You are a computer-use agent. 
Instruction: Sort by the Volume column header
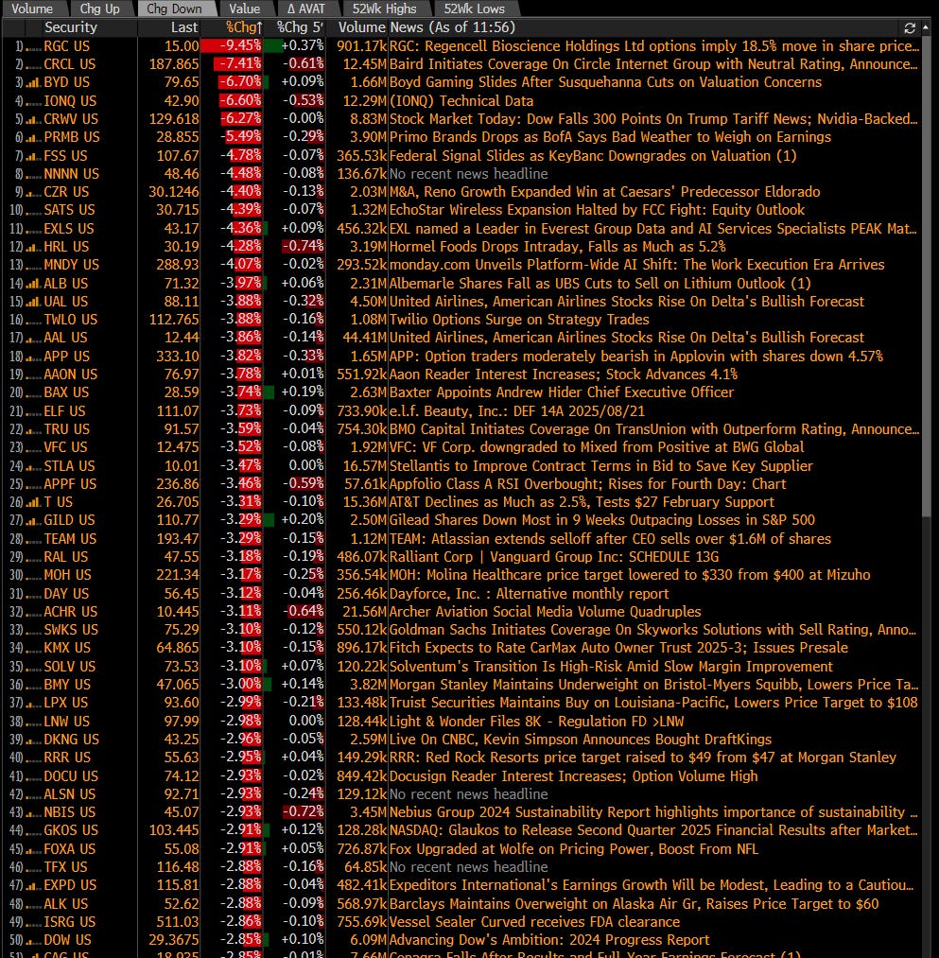[x=361, y=27]
